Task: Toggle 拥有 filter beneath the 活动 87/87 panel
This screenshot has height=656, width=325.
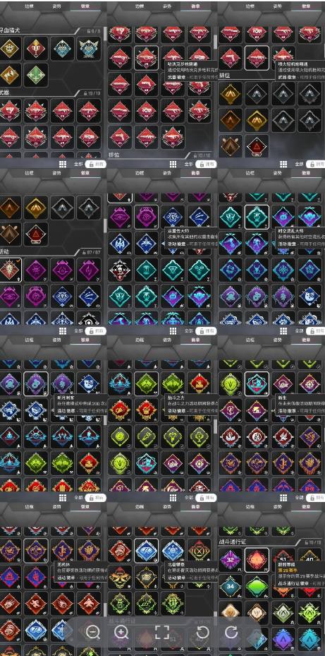Action: [x=95, y=331]
